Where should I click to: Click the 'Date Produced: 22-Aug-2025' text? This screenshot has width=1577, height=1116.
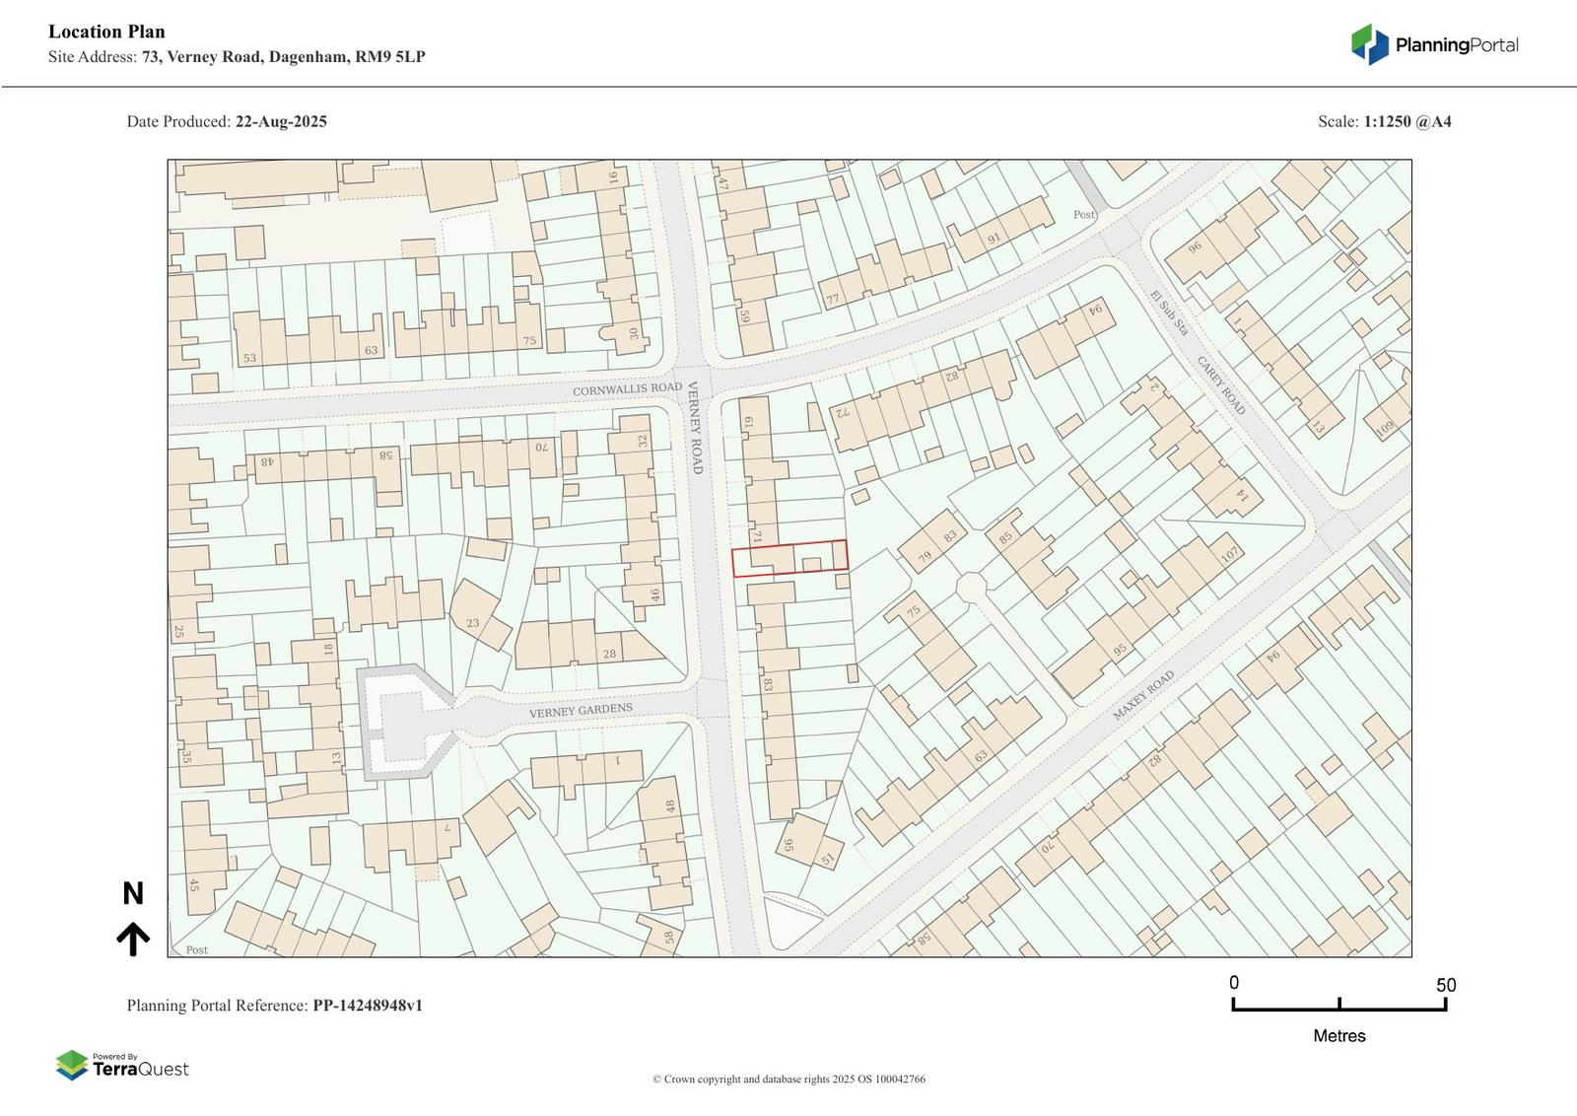coord(227,122)
